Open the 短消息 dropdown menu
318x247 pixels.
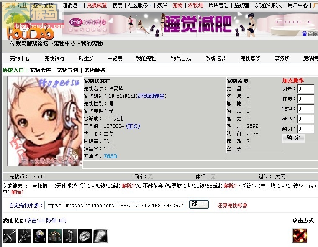72,5
